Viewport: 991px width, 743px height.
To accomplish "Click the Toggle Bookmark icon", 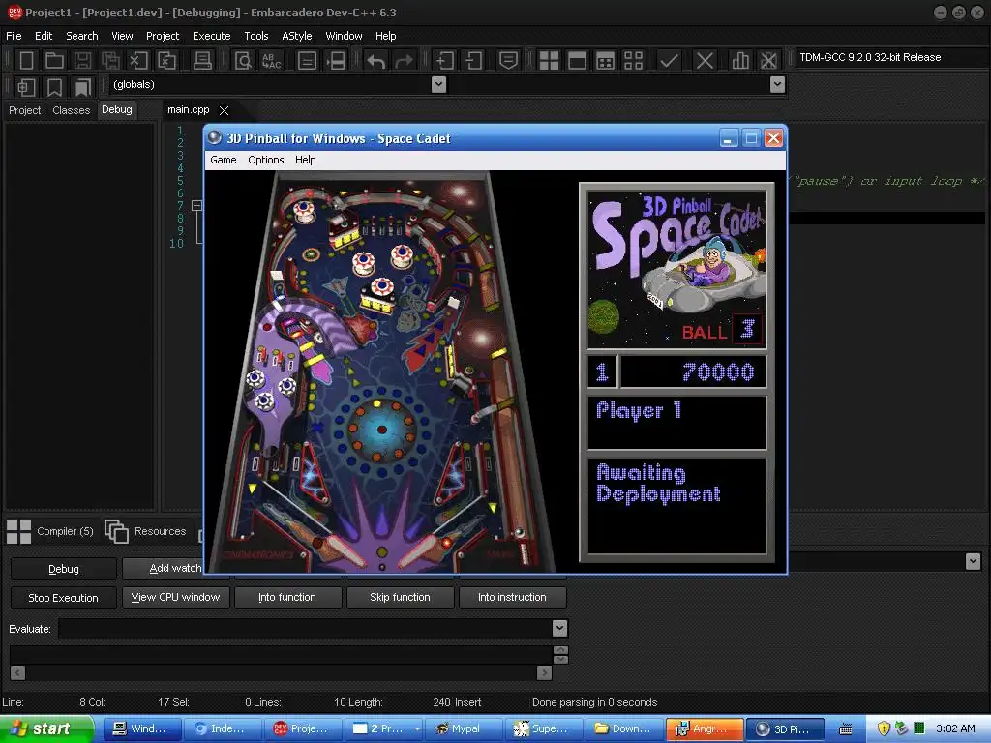I will click(x=55, y=86).
